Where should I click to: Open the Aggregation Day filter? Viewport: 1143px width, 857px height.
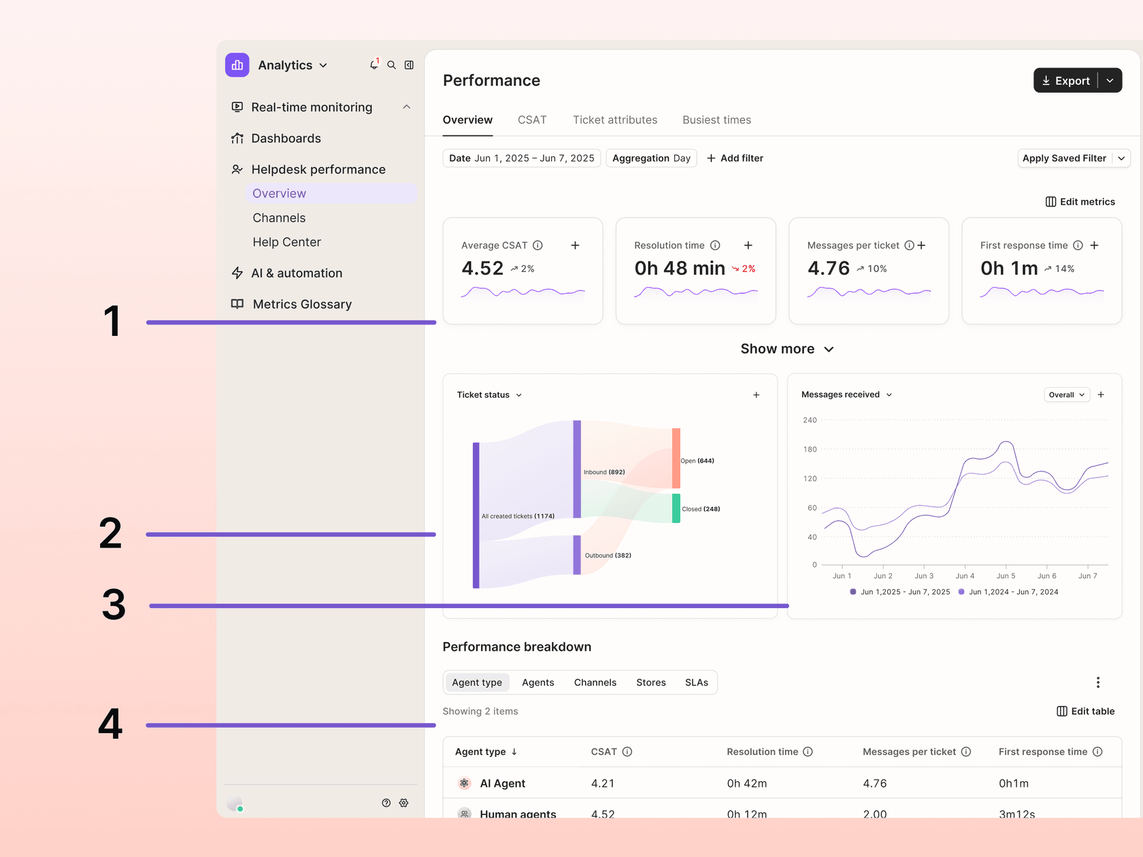651,158
